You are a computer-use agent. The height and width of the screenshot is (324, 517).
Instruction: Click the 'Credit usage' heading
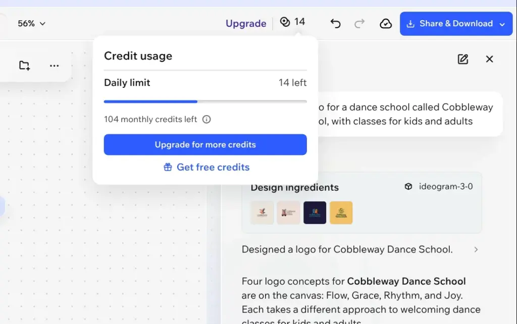(138, 56)
